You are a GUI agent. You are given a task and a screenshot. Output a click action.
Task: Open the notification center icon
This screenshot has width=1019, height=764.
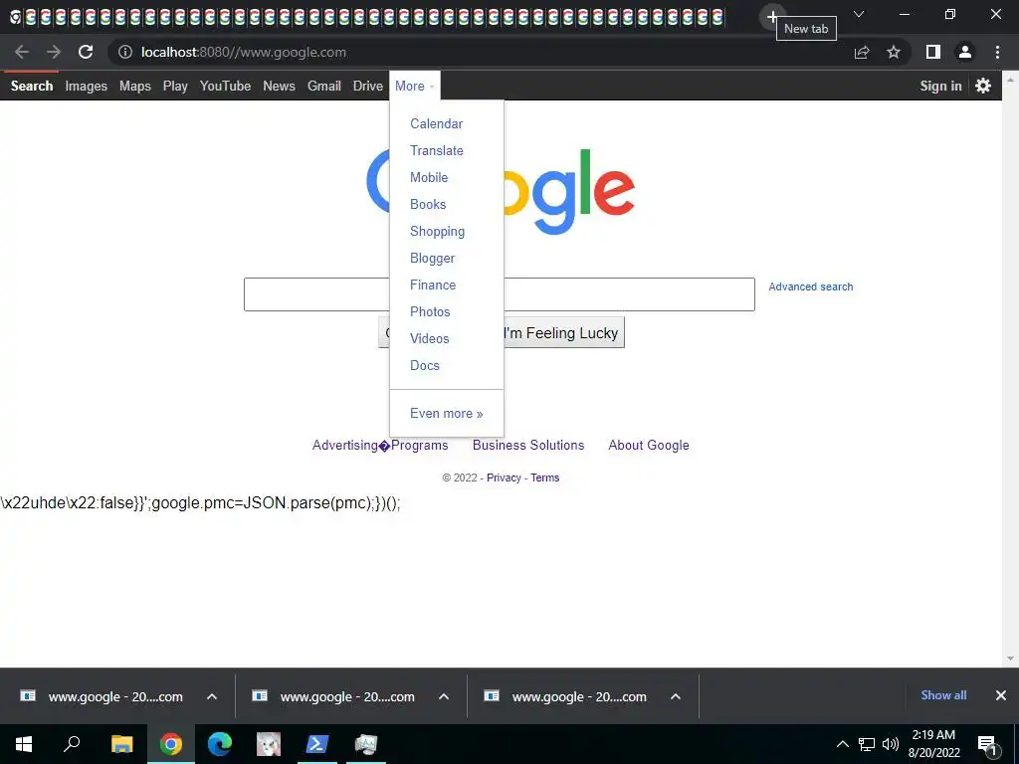[987, 744]
